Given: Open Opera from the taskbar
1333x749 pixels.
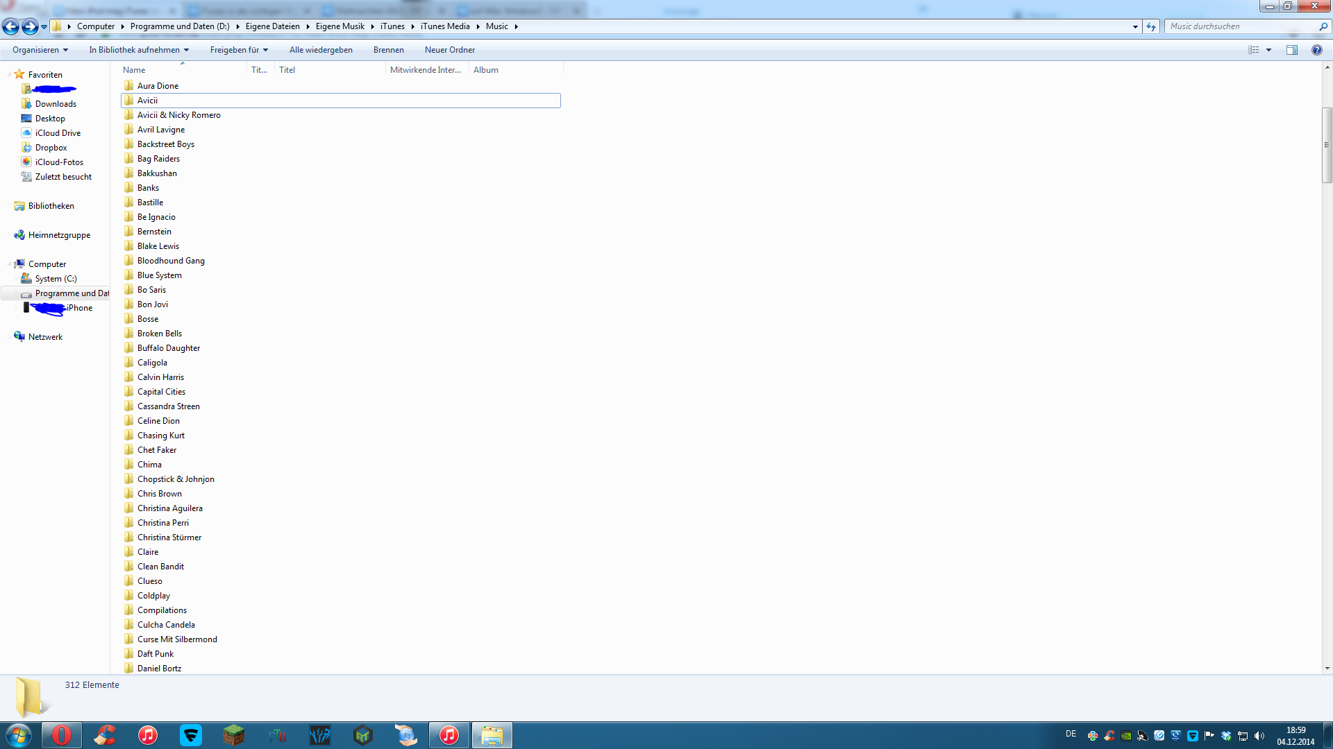Looking at the screenshot, I should pyautogui.click(x=62, y=735).
